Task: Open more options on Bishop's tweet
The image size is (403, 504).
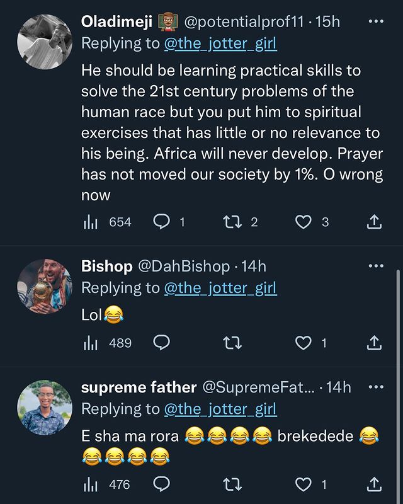Action: coord(375,266)
